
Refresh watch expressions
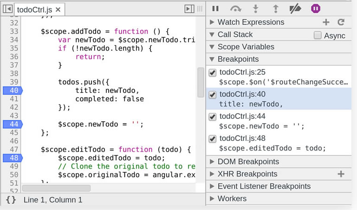(341, 22)
